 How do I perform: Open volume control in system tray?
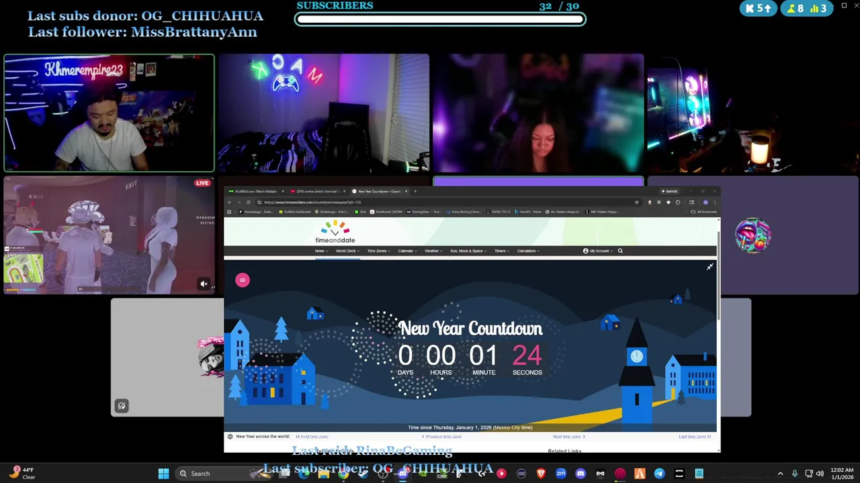coord(820,474)
